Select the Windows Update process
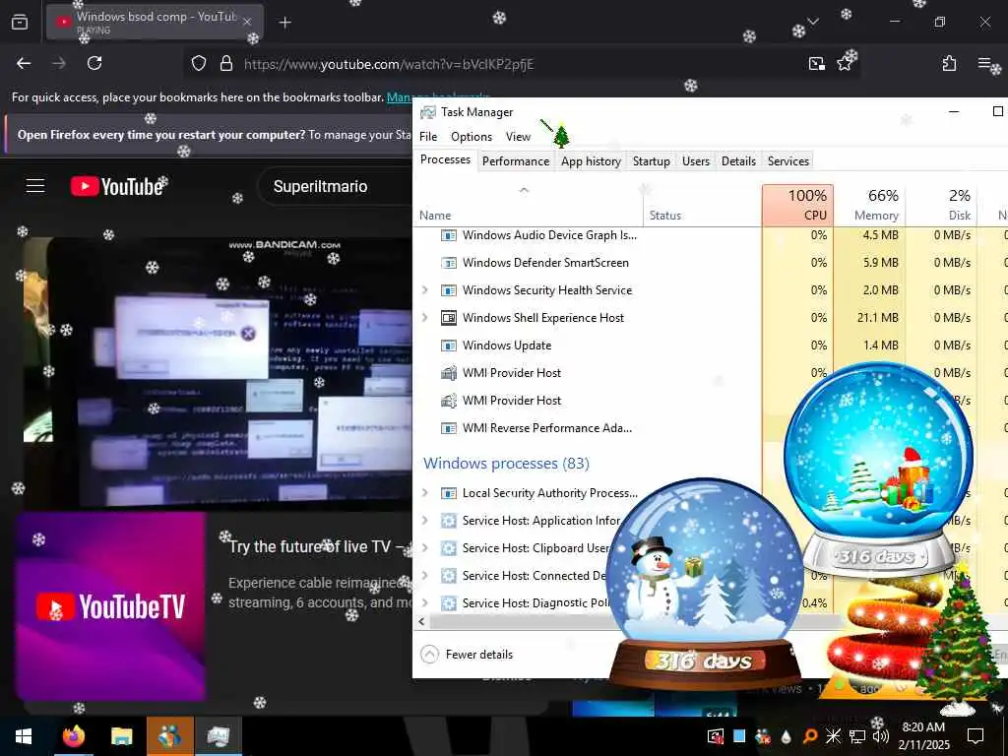Image resolution: width=1008 pixels, height=756 pixels. point(507,346)
